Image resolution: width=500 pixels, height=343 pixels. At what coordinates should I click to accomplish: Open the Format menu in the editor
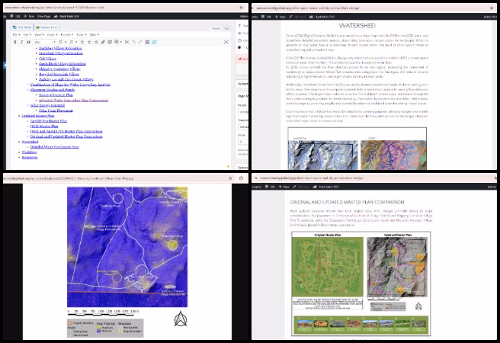coord(66,34)
